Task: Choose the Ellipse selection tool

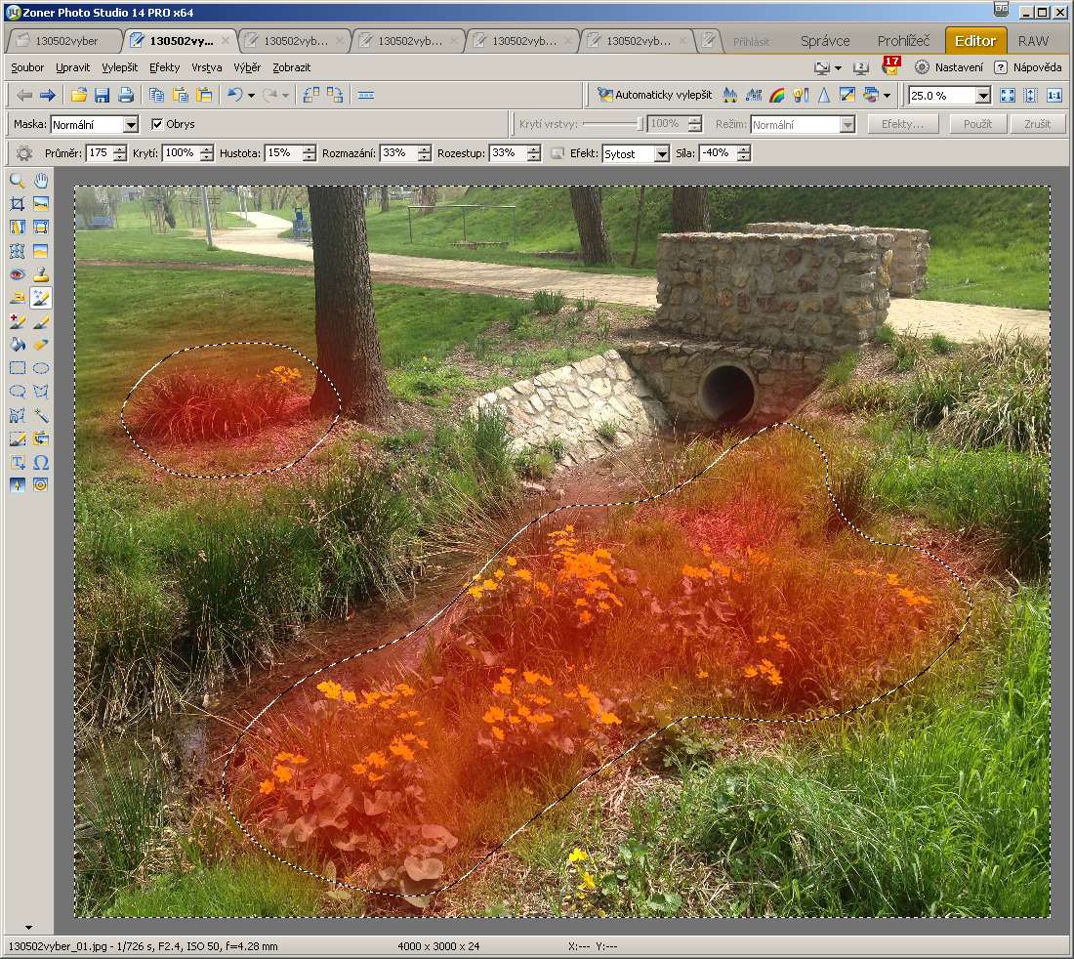Action: [41, 368]
